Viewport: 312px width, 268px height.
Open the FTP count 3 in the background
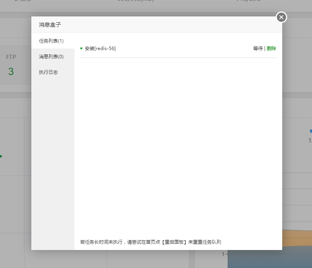[11, 72]
